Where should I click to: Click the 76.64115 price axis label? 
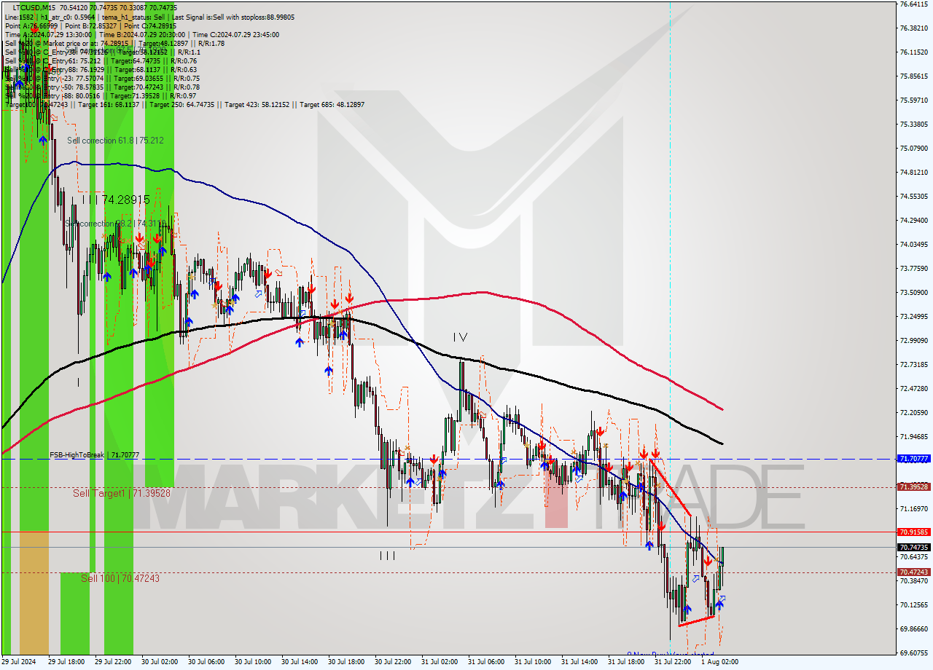coord(914,4)
